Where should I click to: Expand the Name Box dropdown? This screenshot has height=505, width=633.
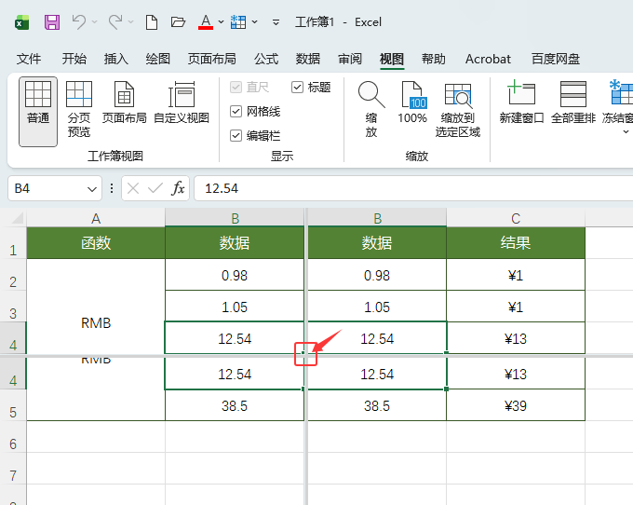coord(92,188)
